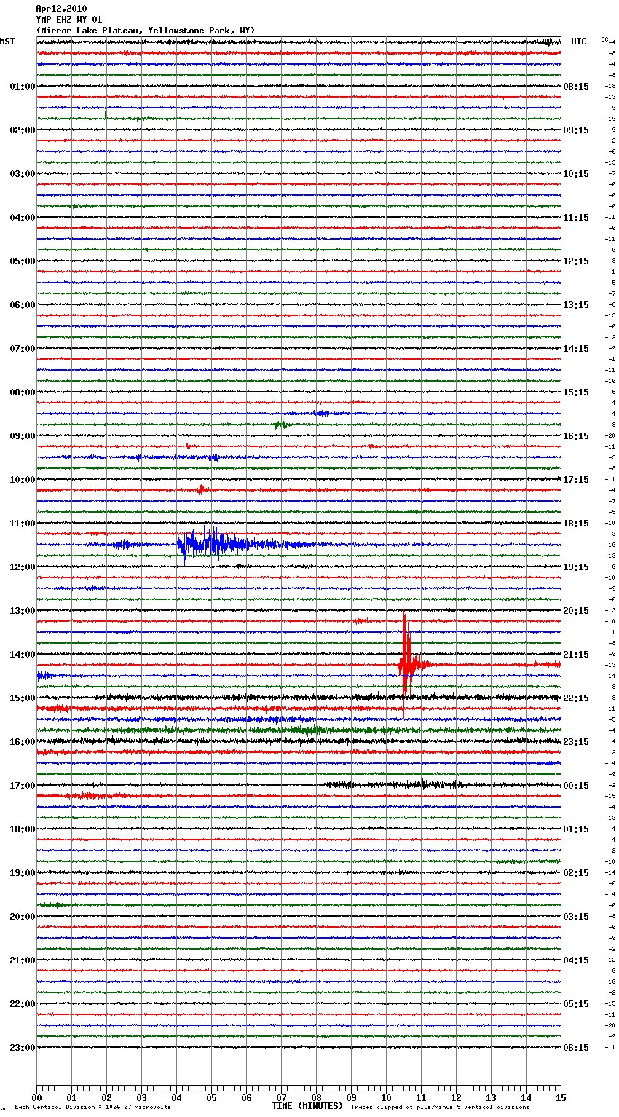This screenshot has height=1117, width=619.
Task: Select the 16:00 MST row label
Action: click(23, 742)
